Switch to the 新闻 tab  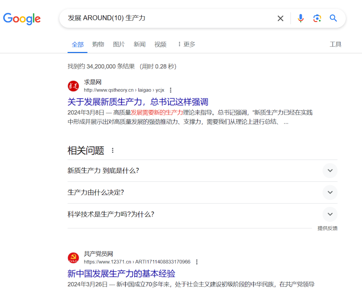139,44
